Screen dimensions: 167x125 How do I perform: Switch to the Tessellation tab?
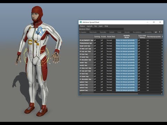[x=137, y=32]
